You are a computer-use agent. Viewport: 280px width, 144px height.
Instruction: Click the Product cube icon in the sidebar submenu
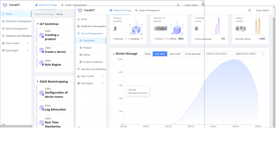81,48
